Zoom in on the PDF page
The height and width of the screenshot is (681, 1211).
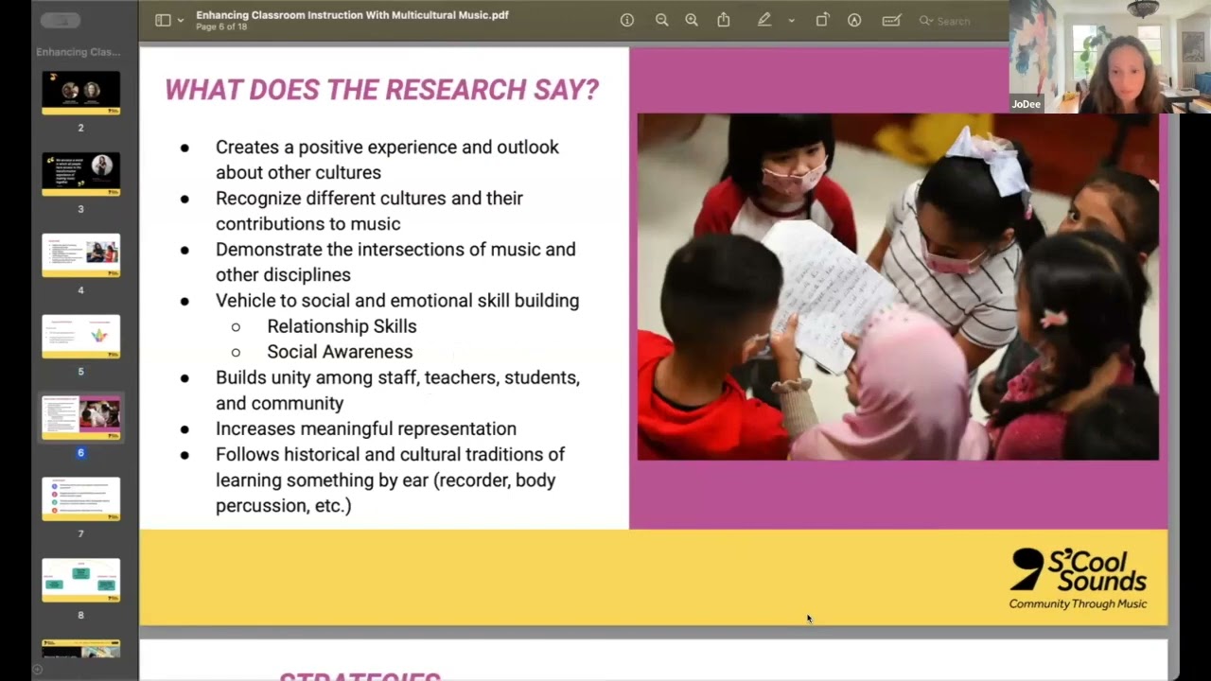coord(692,20)
